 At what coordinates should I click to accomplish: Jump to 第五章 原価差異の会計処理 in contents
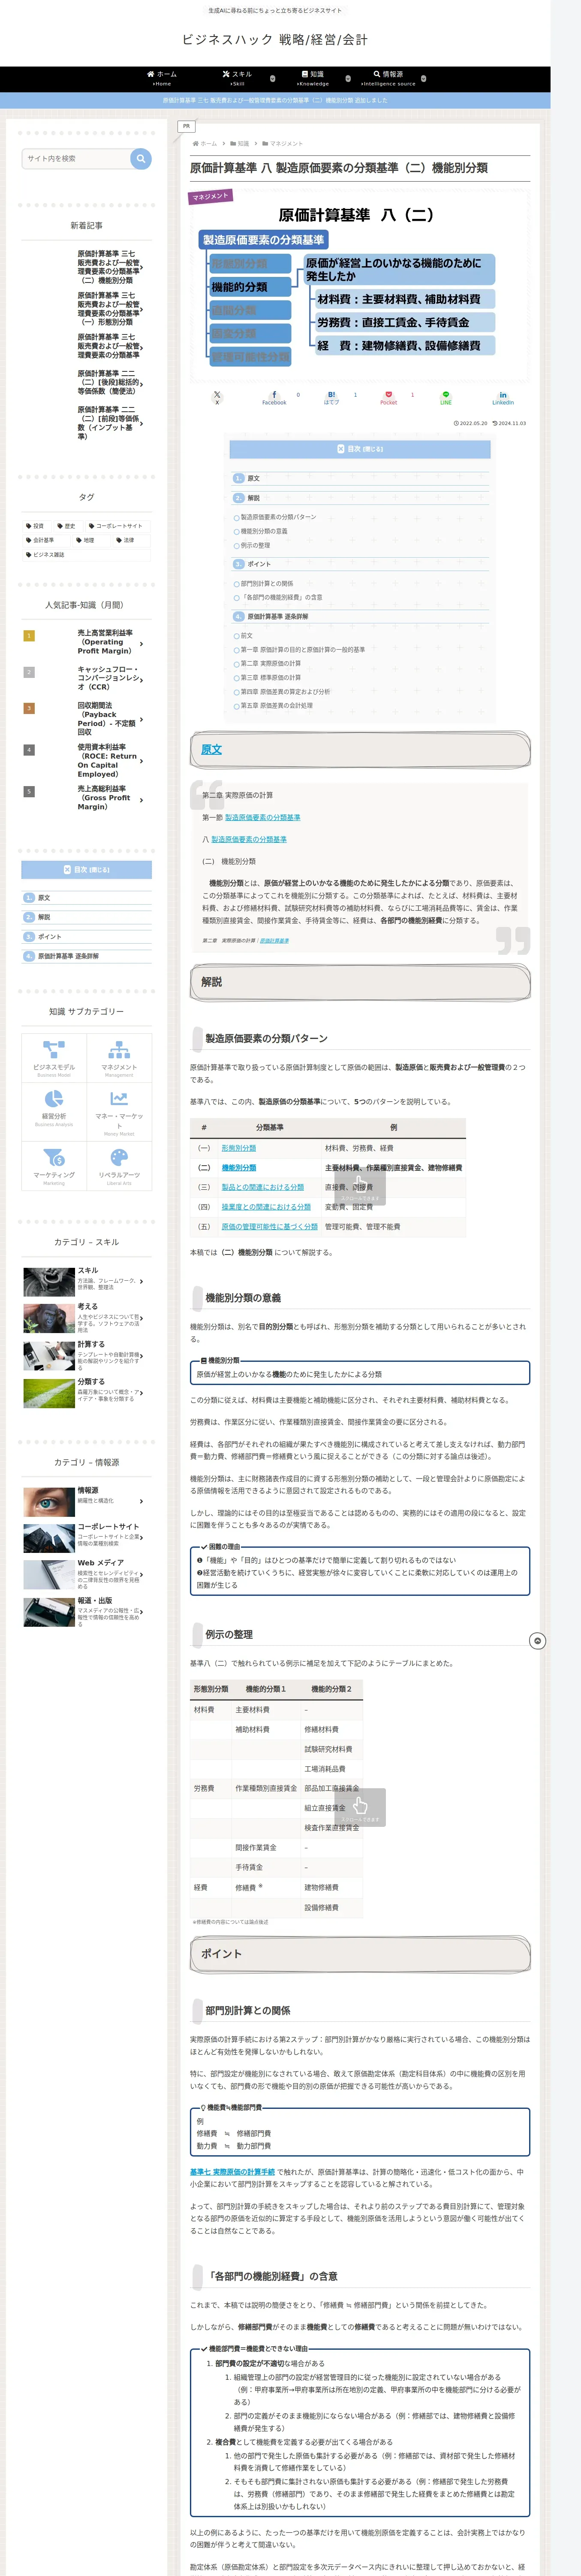(x=276, y=705)
